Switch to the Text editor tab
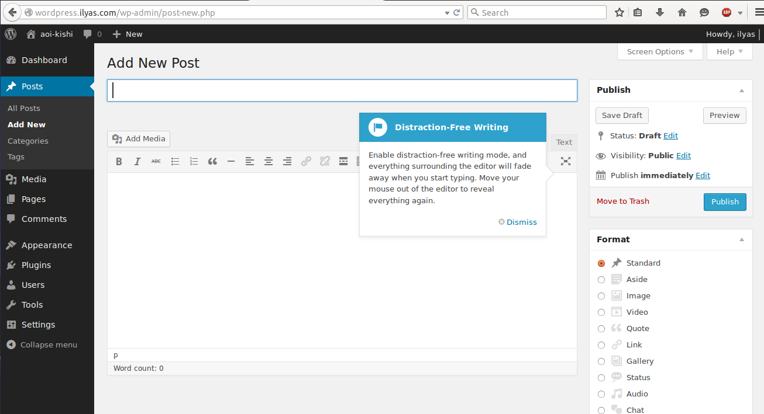 564,142
